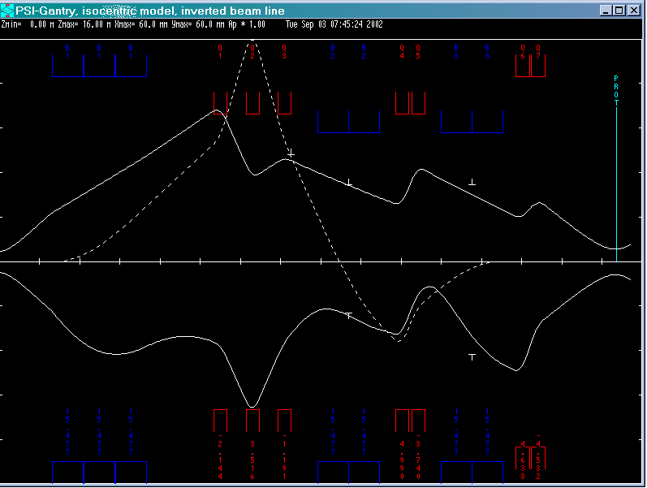Select the red Q1 quadrupole label

[220, 52]
